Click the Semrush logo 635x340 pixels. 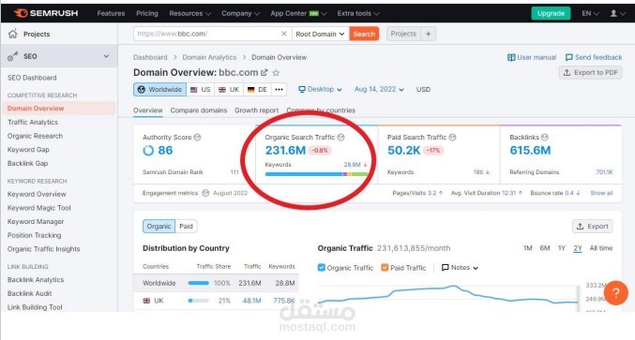point(46,13)
